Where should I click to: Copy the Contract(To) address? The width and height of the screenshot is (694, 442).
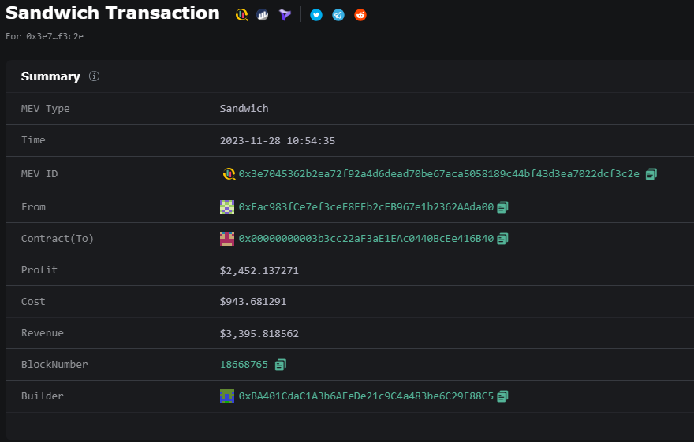click(503, 239)
